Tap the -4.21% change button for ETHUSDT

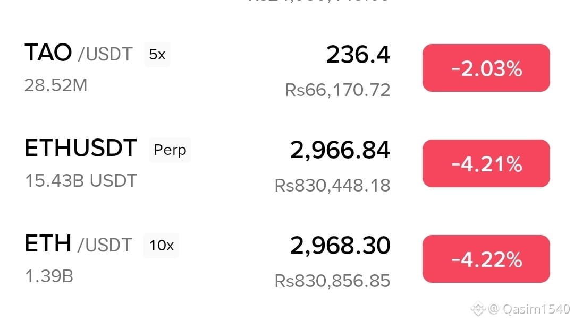[486, 164]
